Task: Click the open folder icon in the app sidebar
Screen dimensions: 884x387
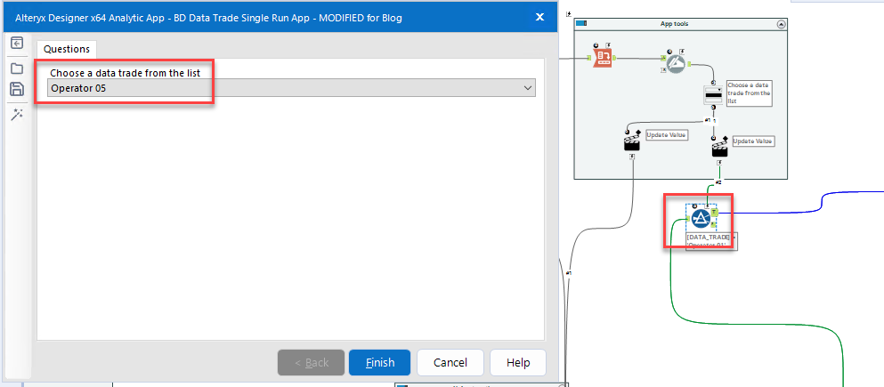Action: [x=17, y=69]
